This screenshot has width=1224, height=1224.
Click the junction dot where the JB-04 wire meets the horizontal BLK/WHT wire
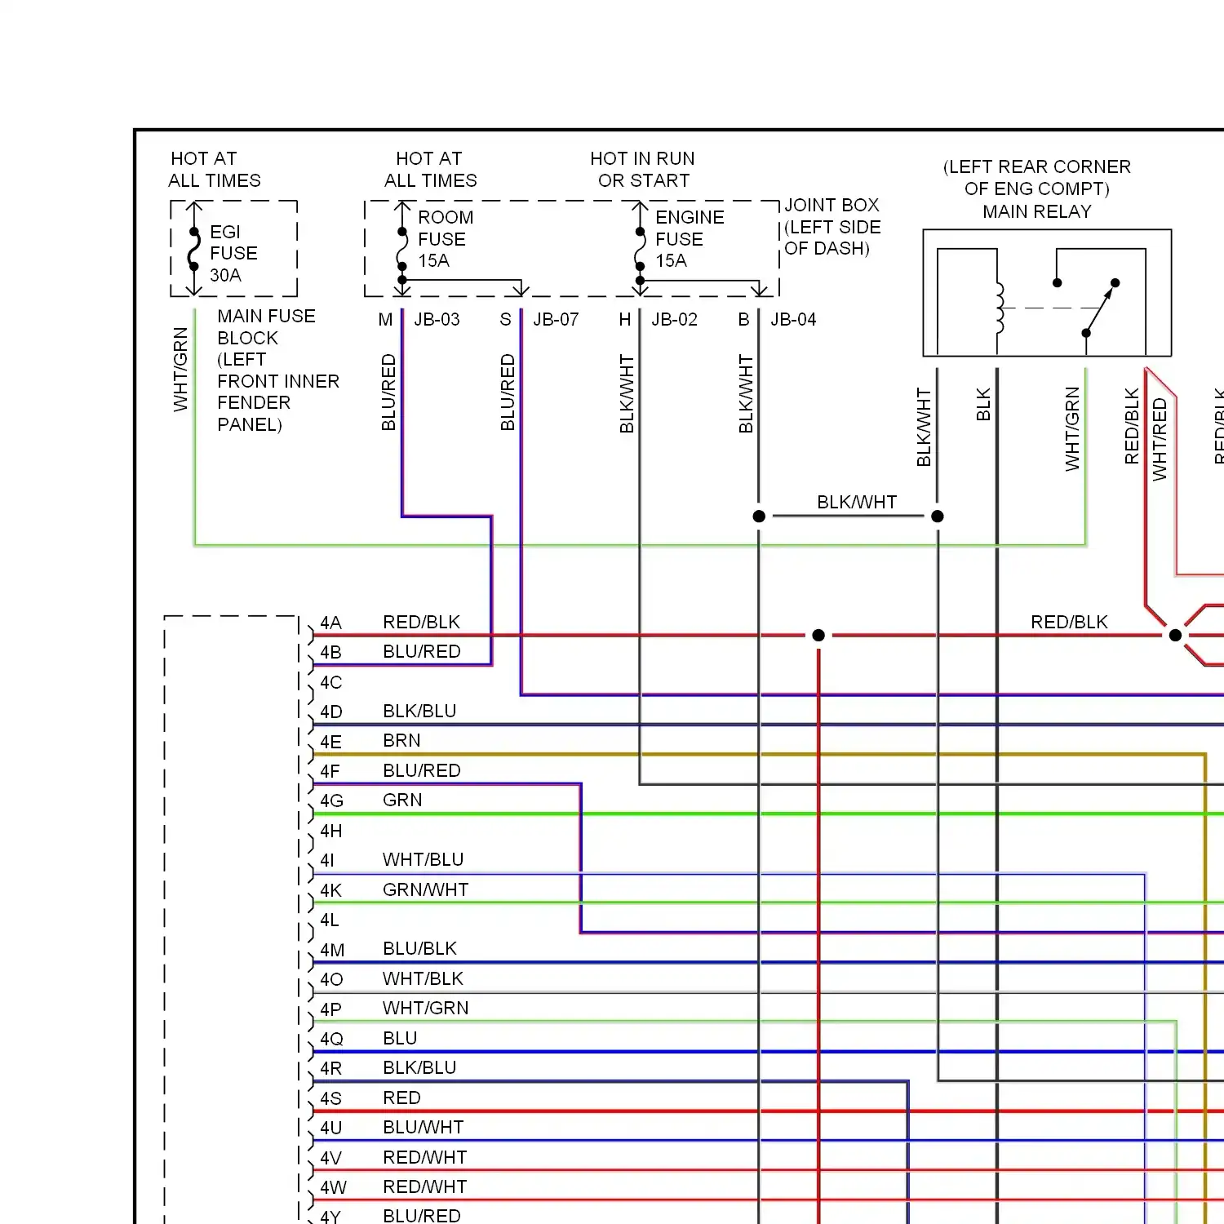coord(759,517)
